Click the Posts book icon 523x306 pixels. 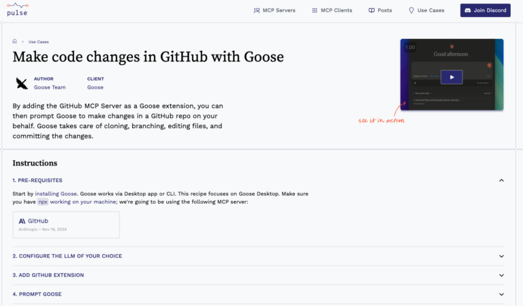371,10
